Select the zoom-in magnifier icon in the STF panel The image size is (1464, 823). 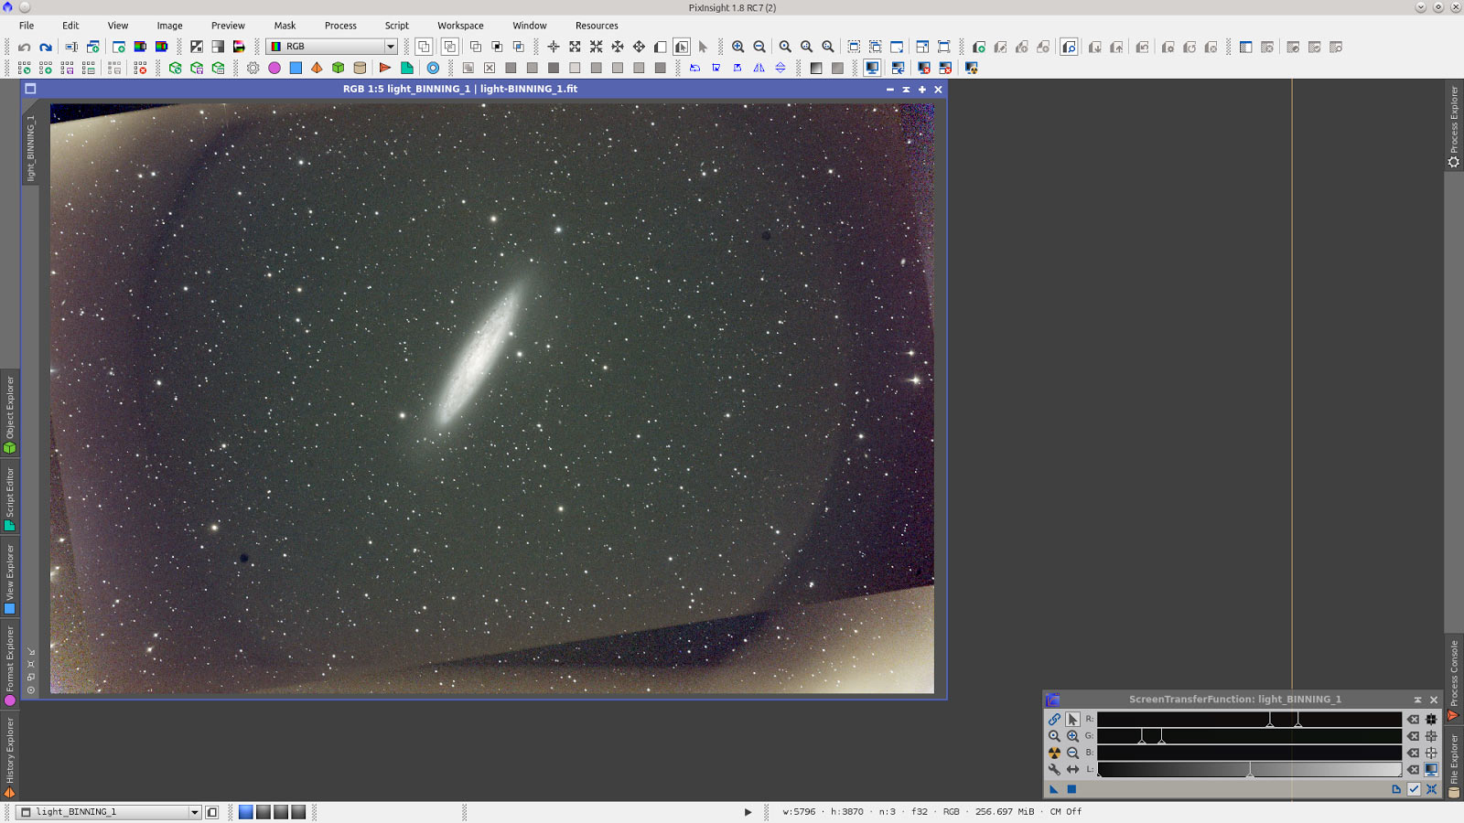pos(1072,736)
